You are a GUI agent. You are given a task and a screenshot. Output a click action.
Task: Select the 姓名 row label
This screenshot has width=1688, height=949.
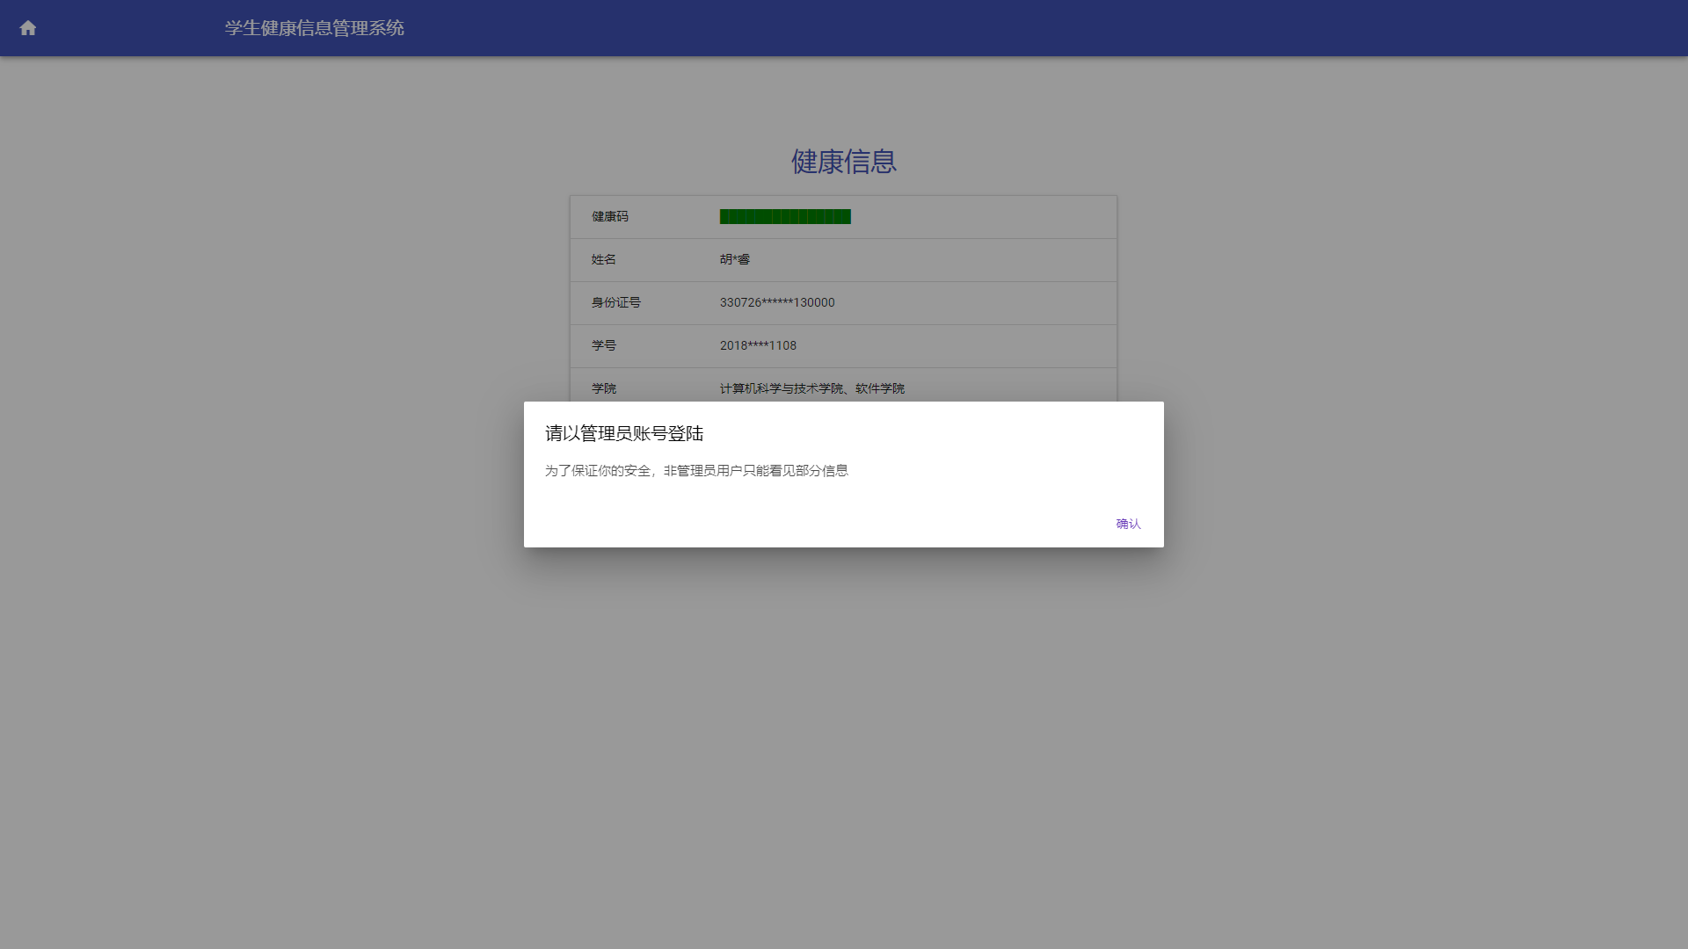click(603, 260)
